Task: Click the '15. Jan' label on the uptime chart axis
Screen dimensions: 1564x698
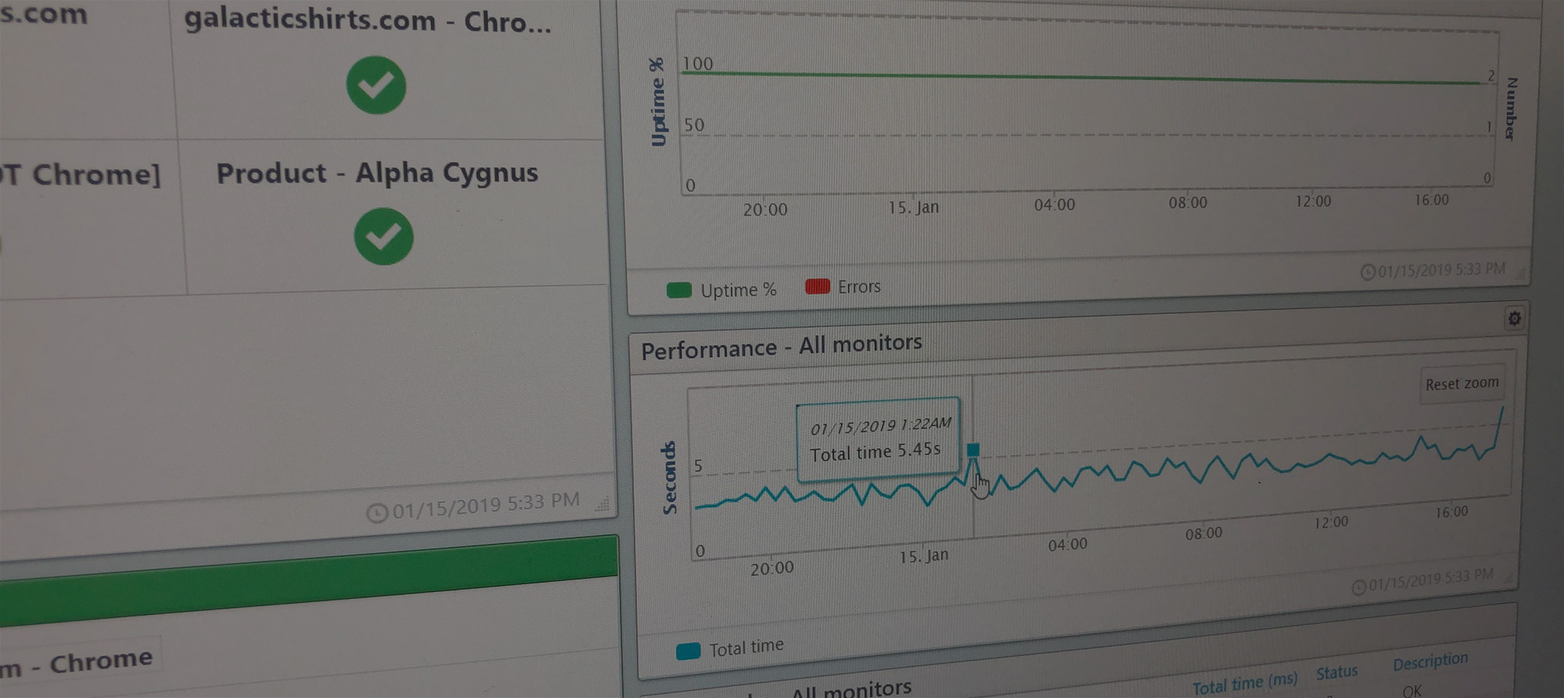Action: (913, 208)
